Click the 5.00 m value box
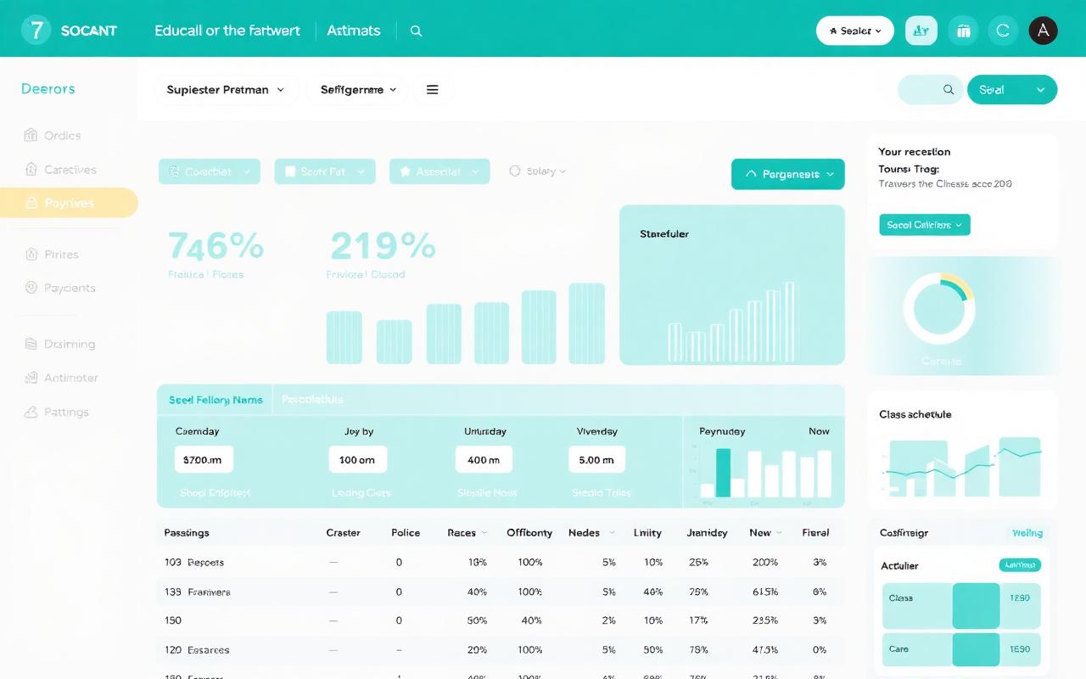The width and height of the screenshot is (1086, 679). coord(596,459)
